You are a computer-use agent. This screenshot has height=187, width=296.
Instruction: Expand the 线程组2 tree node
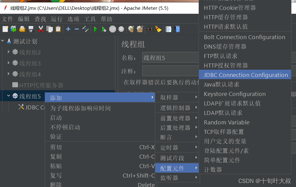(x=8, y=51)
